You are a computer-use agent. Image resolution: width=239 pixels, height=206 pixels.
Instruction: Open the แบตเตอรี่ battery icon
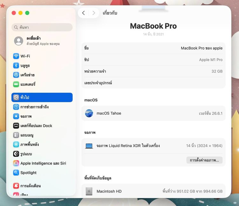pyautogui.click(x=16, y=84)
